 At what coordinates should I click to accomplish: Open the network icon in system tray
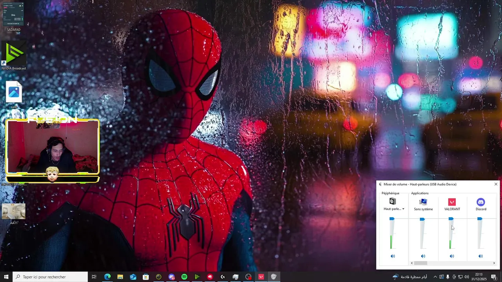[460, 277]
